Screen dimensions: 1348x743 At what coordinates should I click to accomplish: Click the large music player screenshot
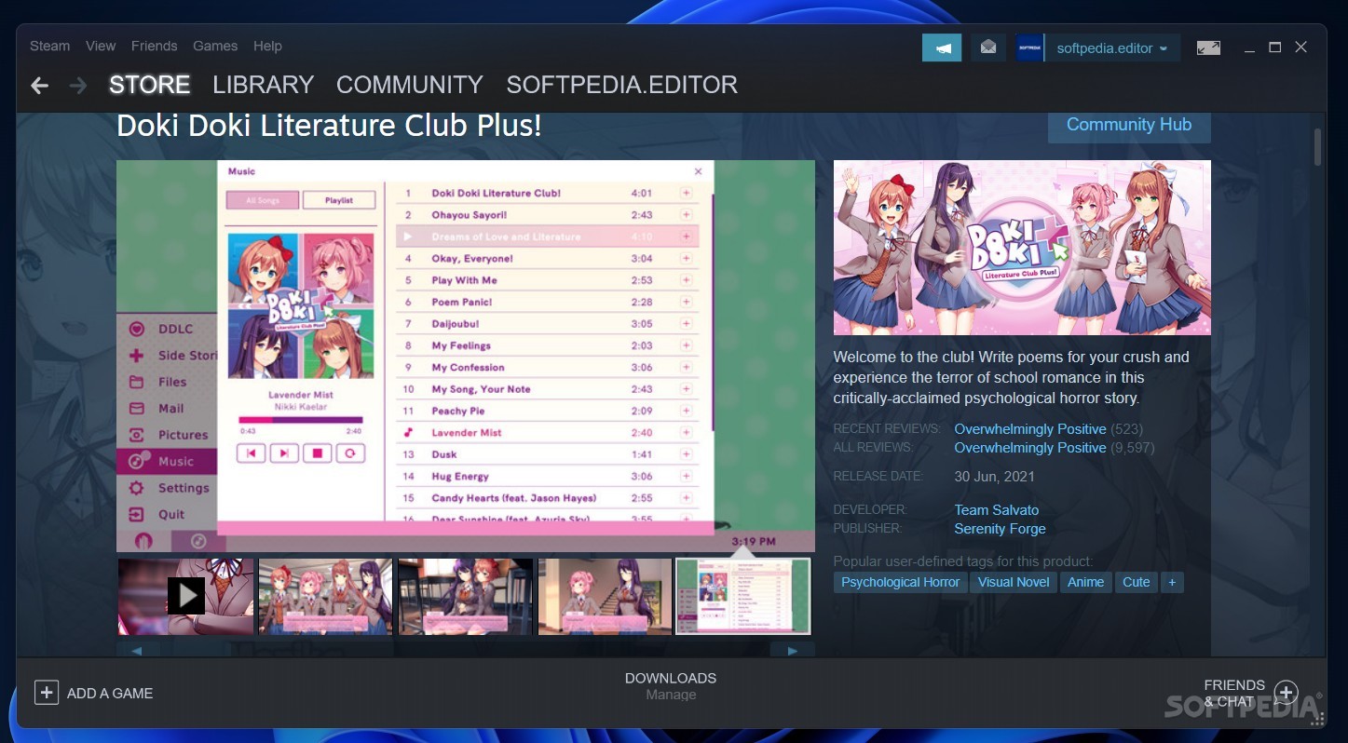tap(466, 356)
